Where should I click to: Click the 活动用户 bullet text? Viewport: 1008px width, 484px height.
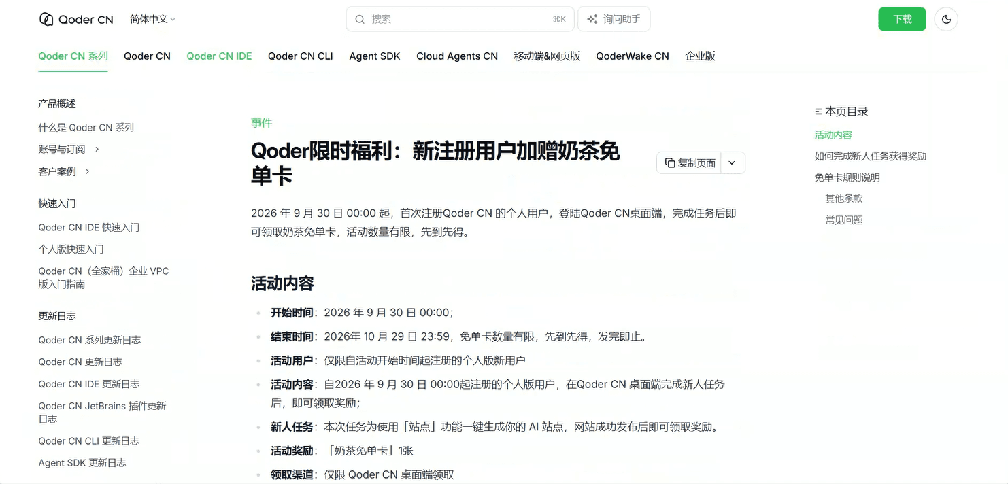[398, 360]
